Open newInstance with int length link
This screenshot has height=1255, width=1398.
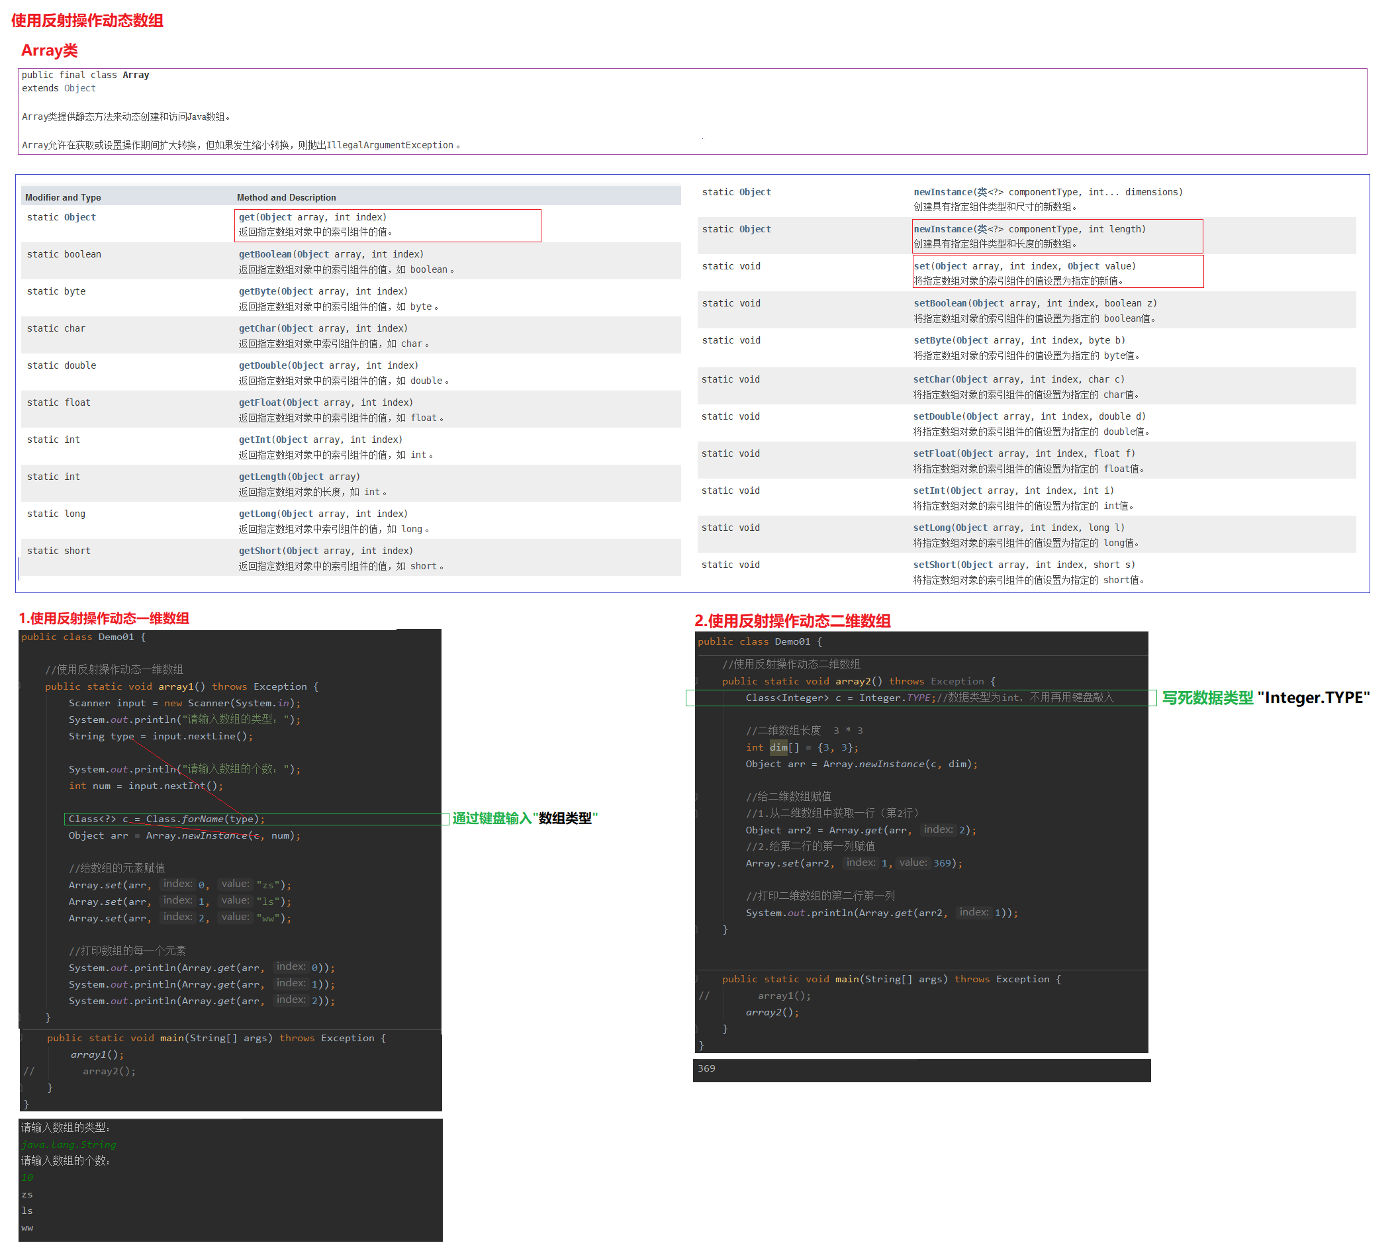click(x=942, y=229)
